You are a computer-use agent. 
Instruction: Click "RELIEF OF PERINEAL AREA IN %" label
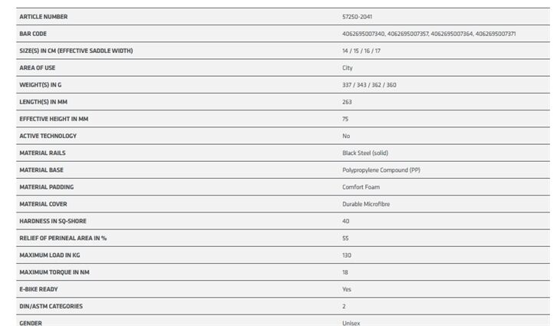point(63,238)
